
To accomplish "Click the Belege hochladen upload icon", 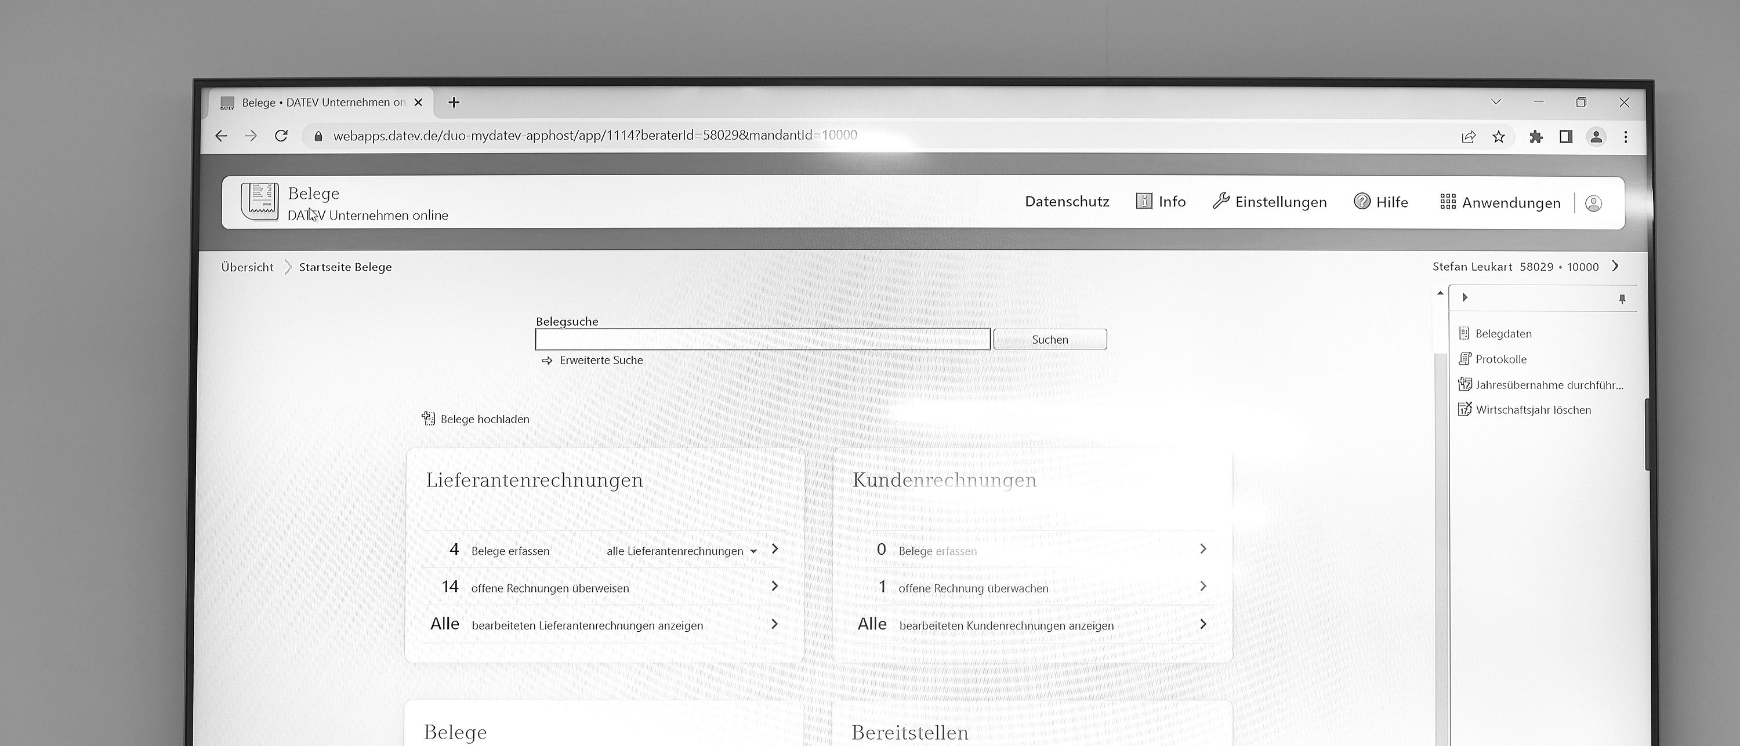I will pyautogui.click(x=428, y=419).
